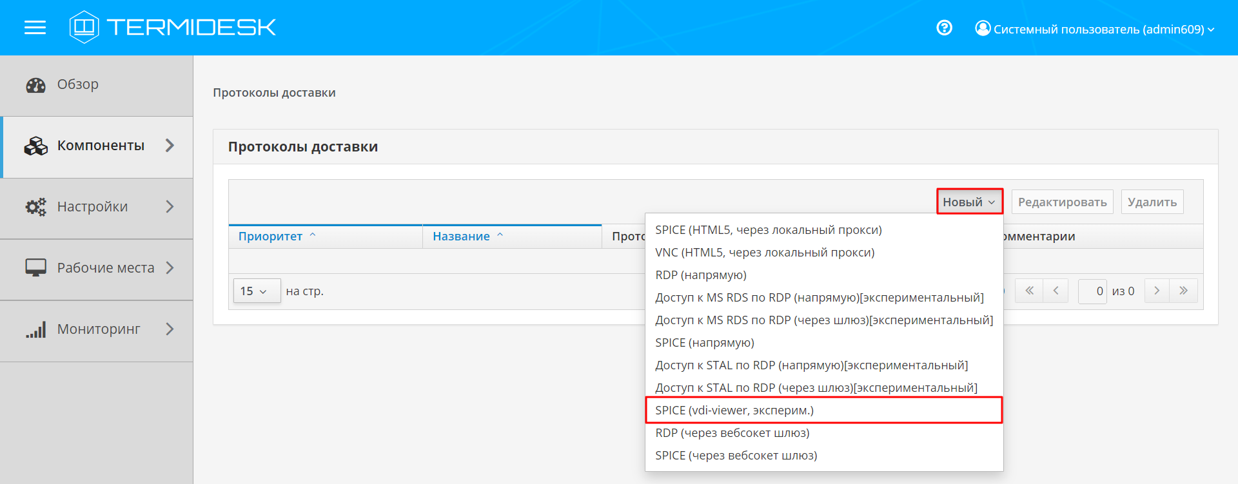Expand the Monitoring sidebar chevron
Image resolution: width=1238 pixels, height=484 pixels.
(170, 329)
